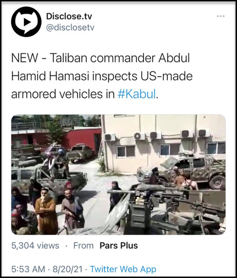Play the embedded Kabul video

(x=118, y=175)
